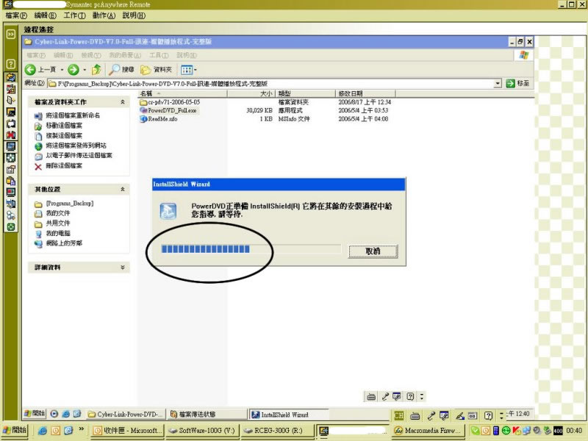Open pcAnywhere 工作(T) menu
The image size is (588, 441).
tap(74, 15)
